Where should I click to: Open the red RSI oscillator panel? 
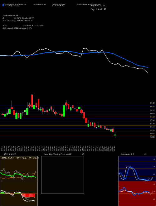pyautogui.click(x=137, y=194)
